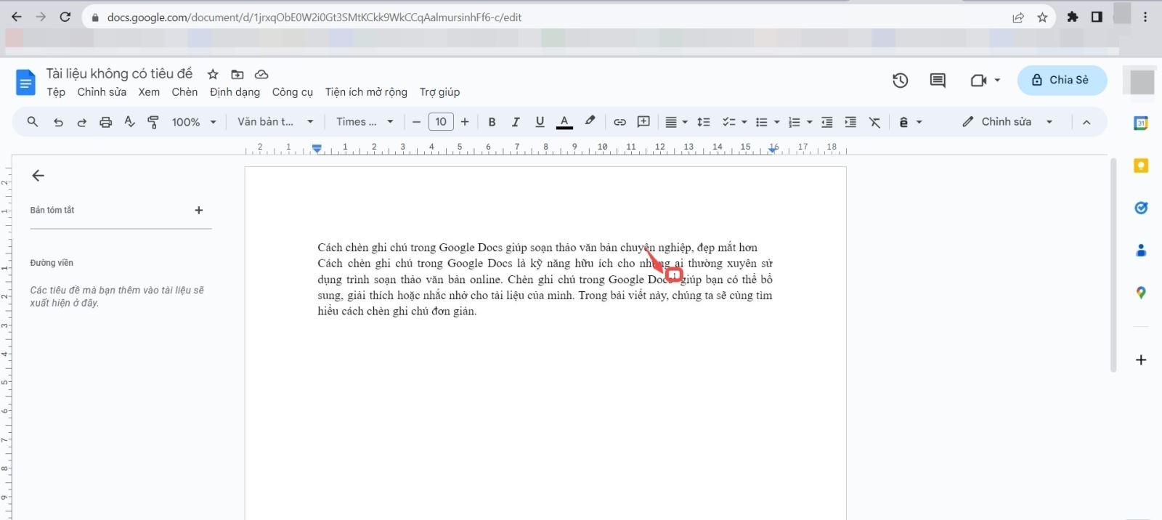This screenshot has width=1162, height=520.
Task: Open Google Maps side panel
Action: coord(1141,293)
